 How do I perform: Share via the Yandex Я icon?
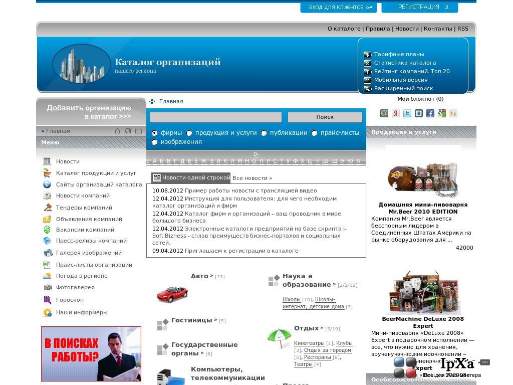pyautogui.click(x=396, y=113)
